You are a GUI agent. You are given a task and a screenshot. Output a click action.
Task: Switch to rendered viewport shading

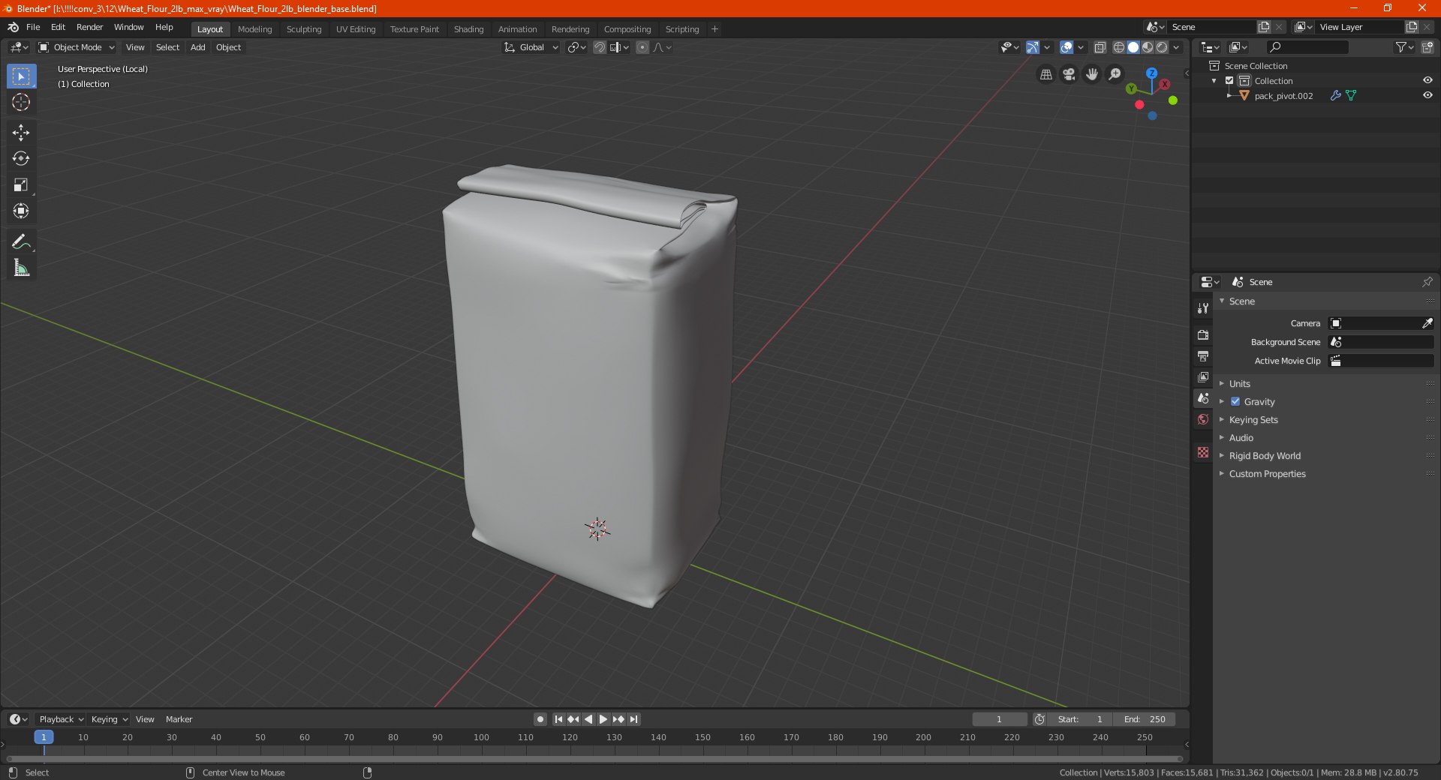point(1162,47)
